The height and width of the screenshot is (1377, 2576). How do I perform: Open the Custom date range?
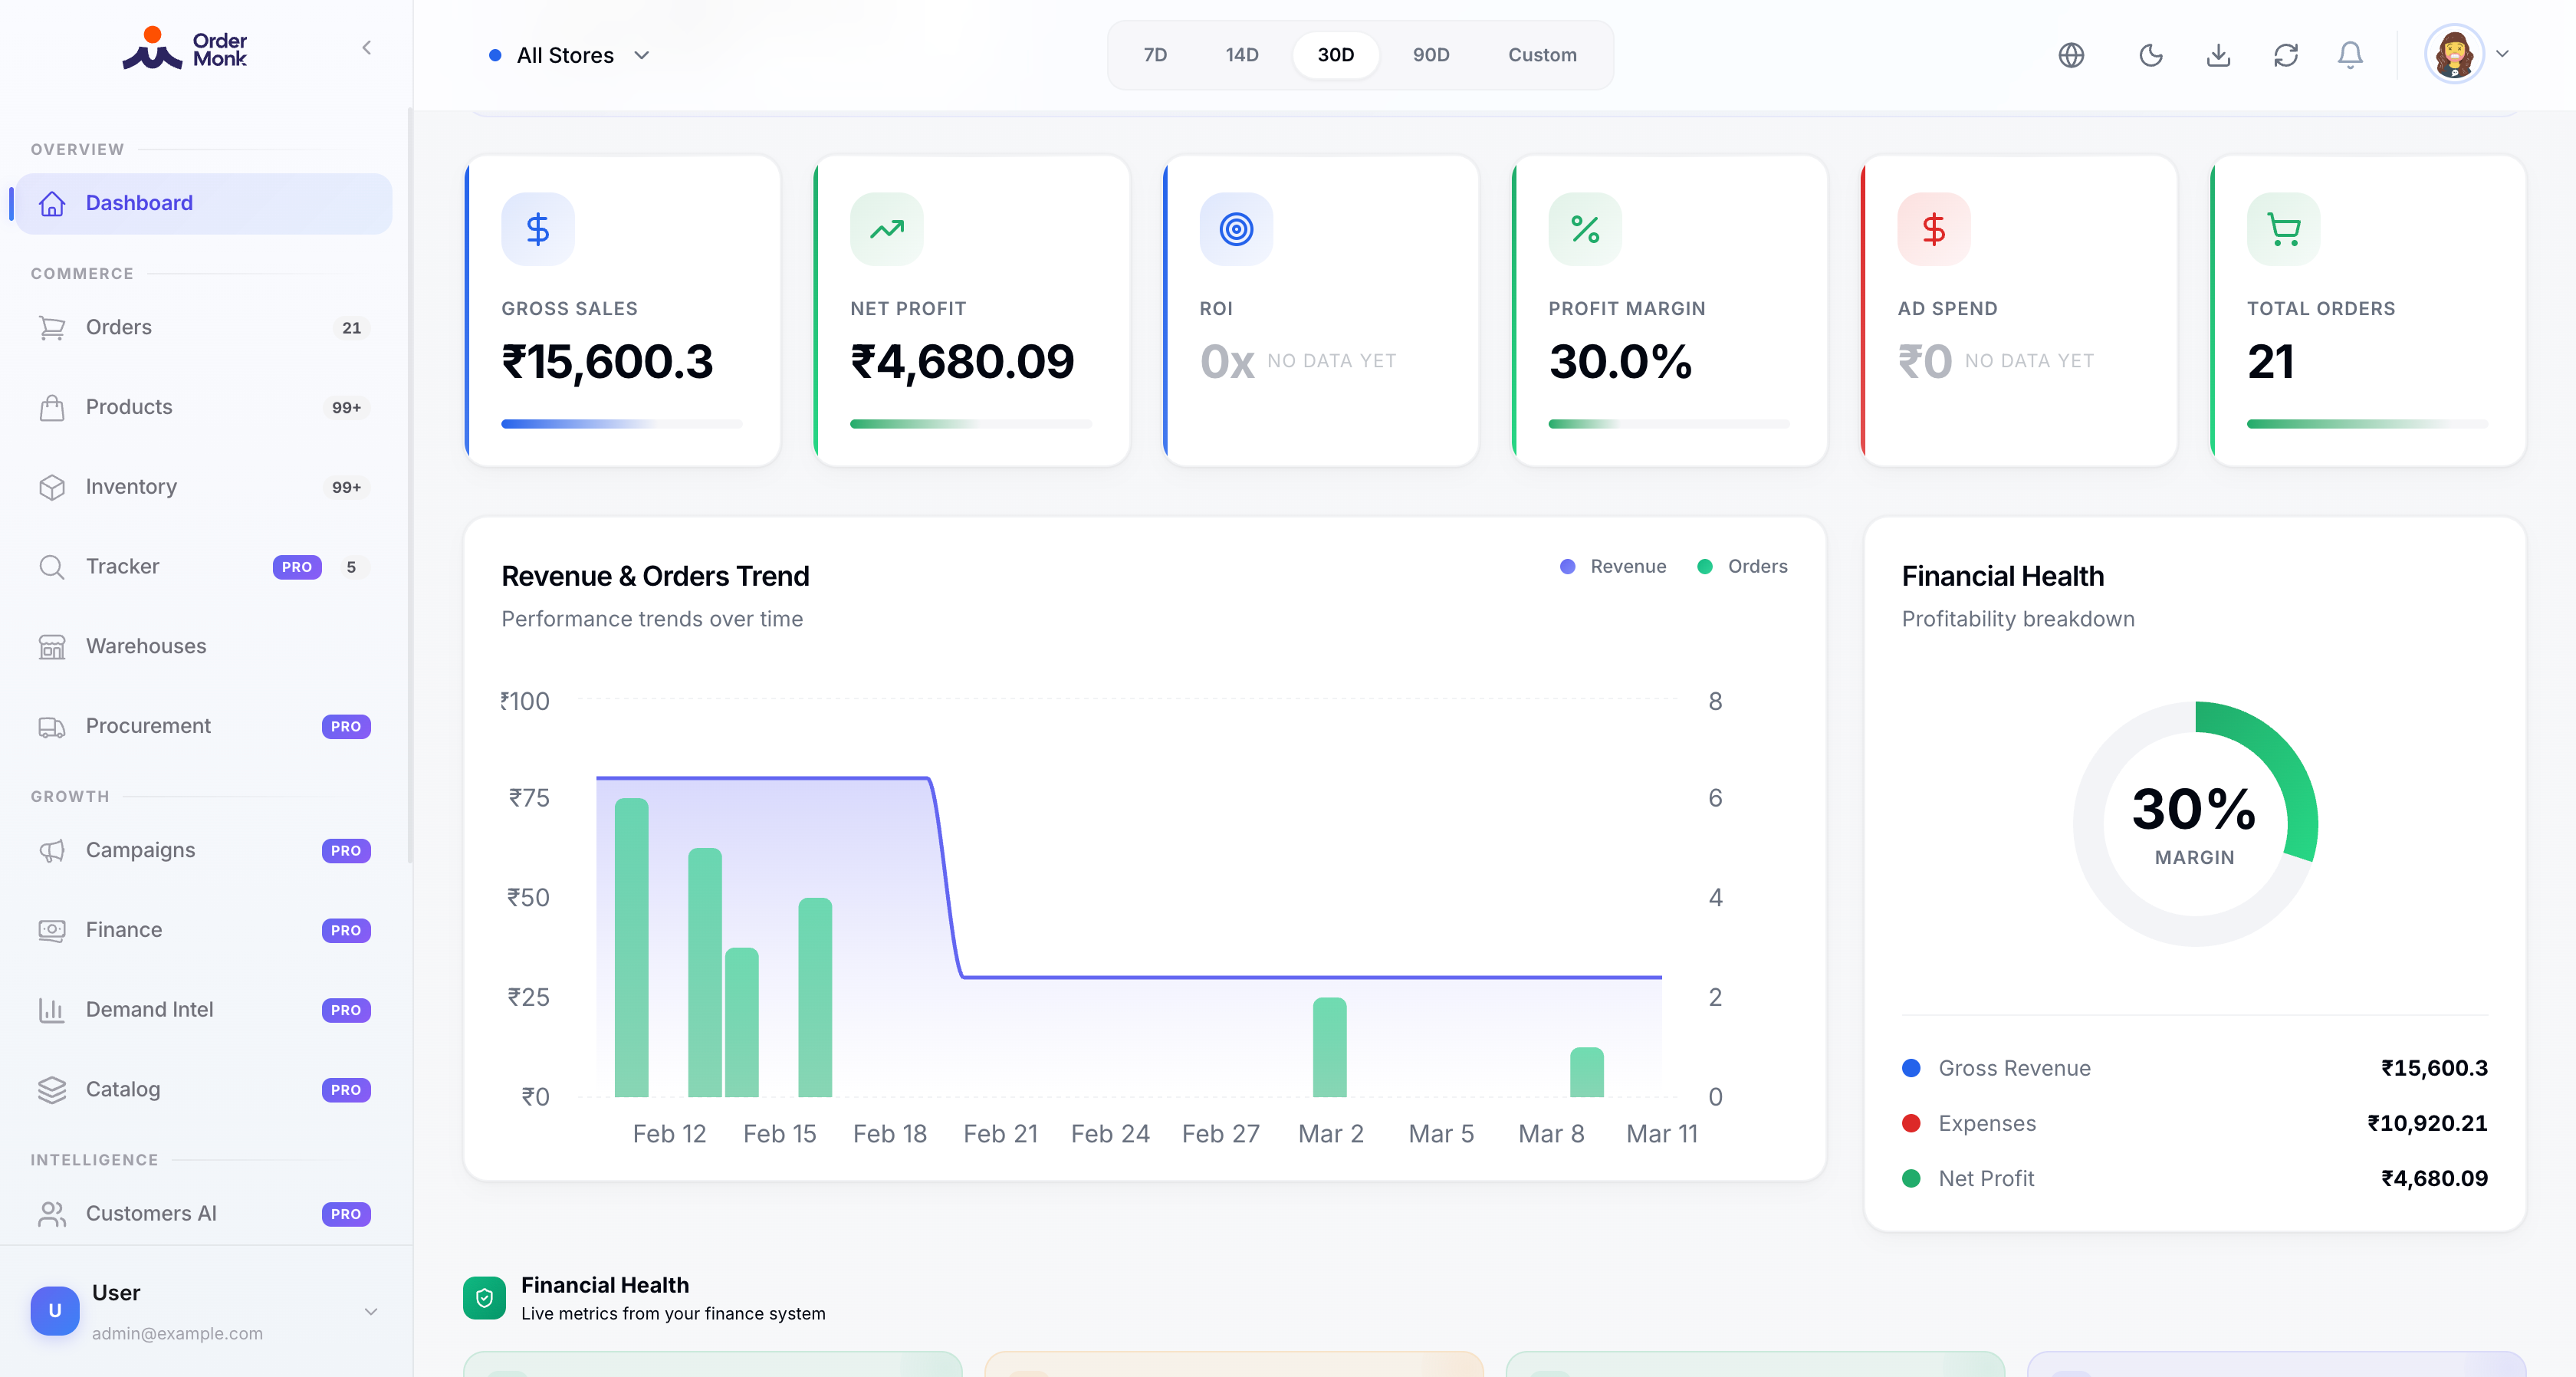(1542, 55)
